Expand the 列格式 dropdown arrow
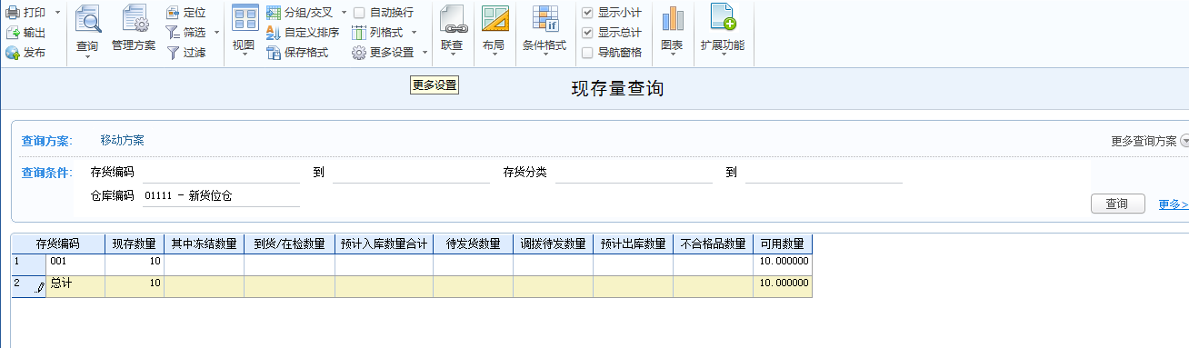This screenshot has height=348, width=1189. [x=414, y=33]
